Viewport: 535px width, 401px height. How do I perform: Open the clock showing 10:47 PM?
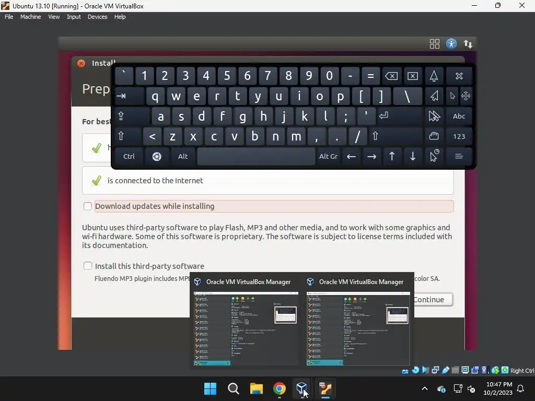pos(498,388)
